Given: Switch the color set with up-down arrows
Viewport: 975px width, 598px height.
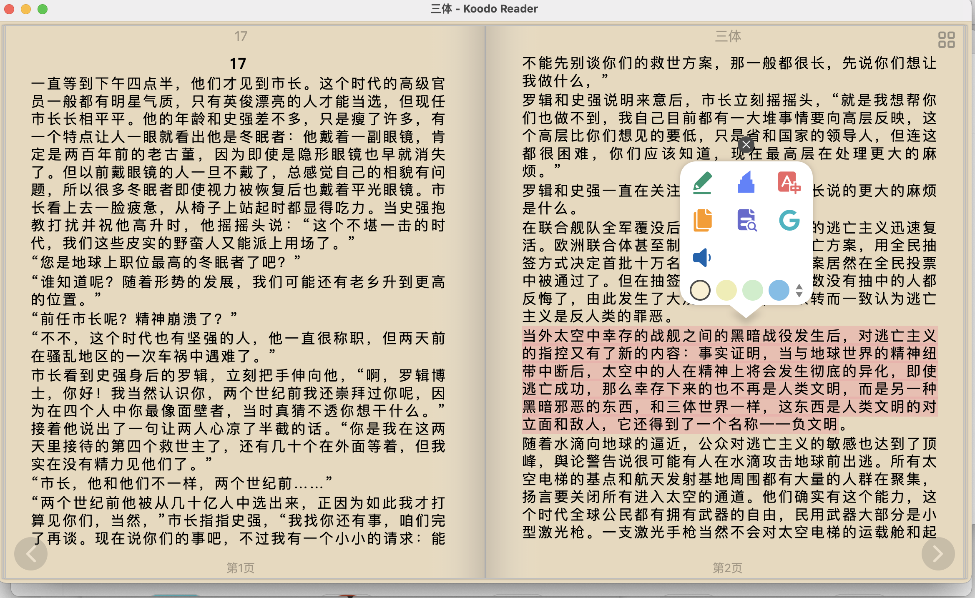Looking at the screenshot, I should tap(799, 290).
